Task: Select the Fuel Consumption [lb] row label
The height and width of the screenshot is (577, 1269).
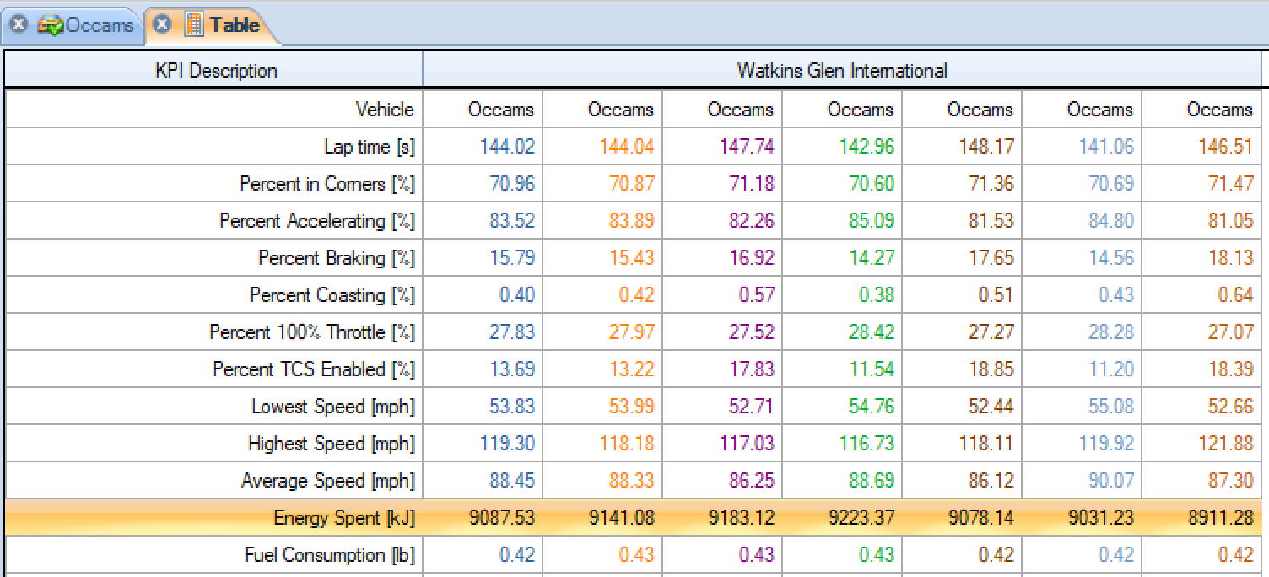Action: tap(329, 555)
